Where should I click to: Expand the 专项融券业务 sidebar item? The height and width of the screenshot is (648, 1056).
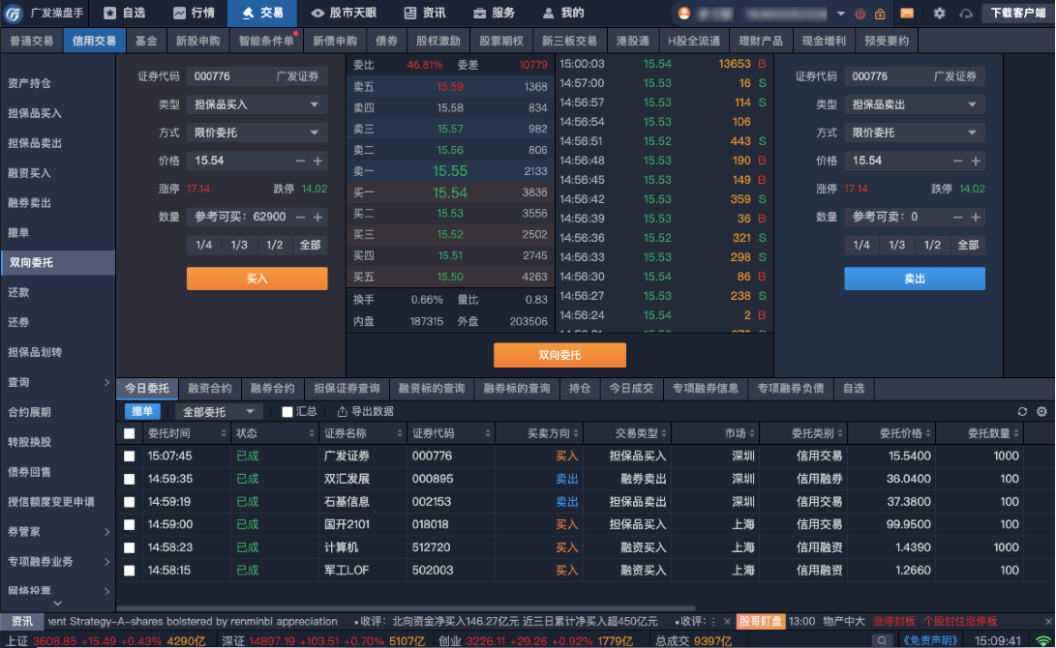(x=106, y=561)
